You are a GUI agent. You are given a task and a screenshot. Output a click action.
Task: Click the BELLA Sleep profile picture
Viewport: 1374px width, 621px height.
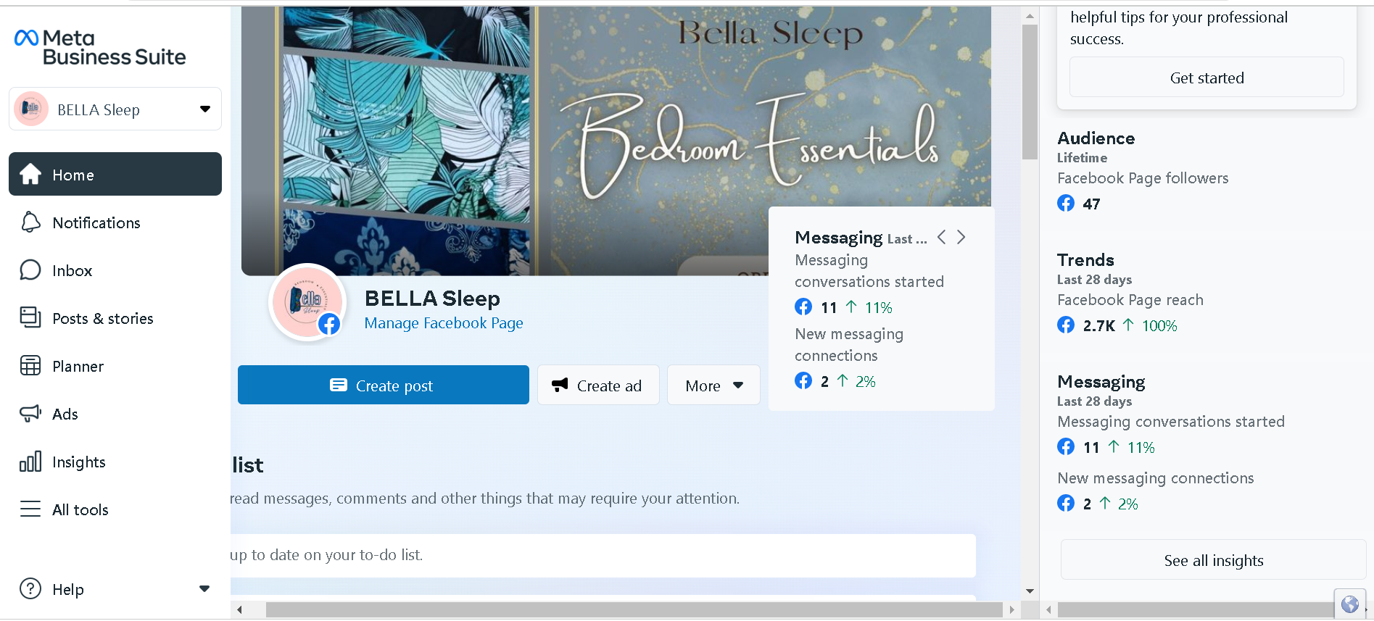click(307, 301)
